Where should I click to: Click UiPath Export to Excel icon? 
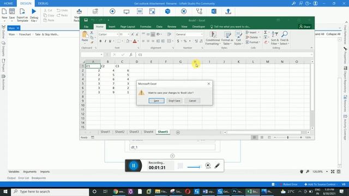coord(214,11)
